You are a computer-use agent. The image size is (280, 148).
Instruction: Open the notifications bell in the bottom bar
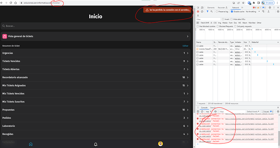(x=96, y=144)
